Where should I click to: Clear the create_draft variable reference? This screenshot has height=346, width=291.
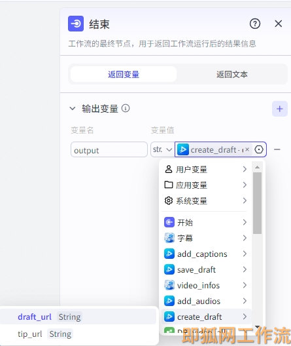point(247,149)
